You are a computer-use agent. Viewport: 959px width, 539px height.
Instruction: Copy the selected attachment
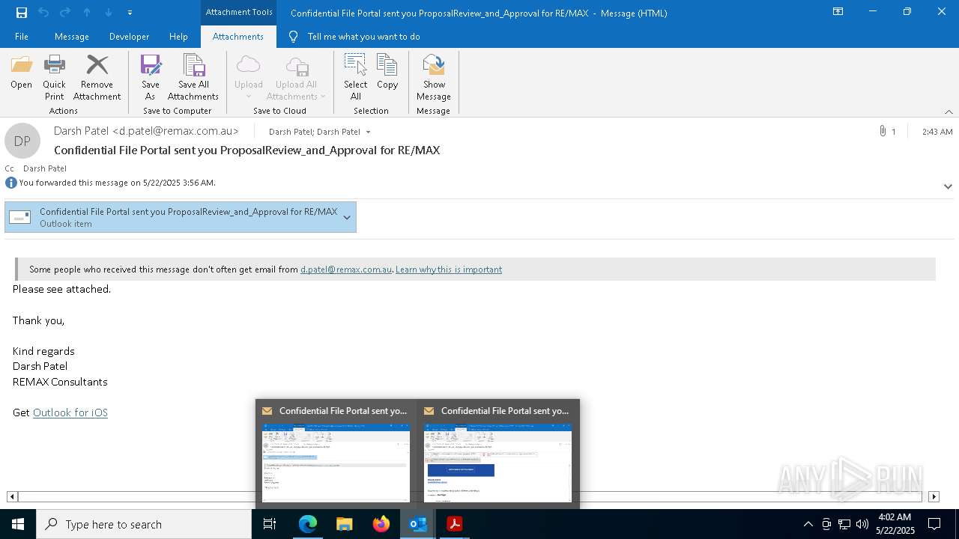point(387,72)
